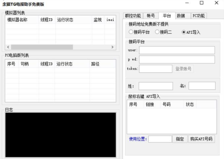Click the 运行状态 header in emulator list
Screen dimensions: 224x159
(x=65, y=20)
